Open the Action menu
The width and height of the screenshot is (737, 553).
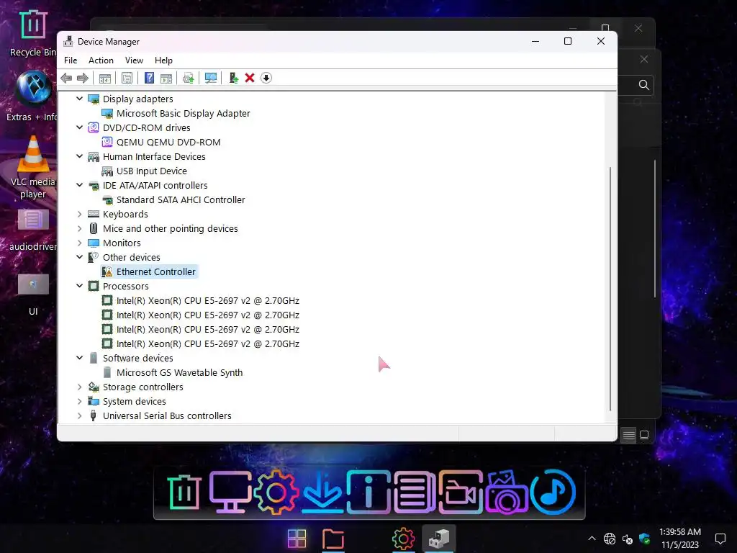tap(101, 60)
